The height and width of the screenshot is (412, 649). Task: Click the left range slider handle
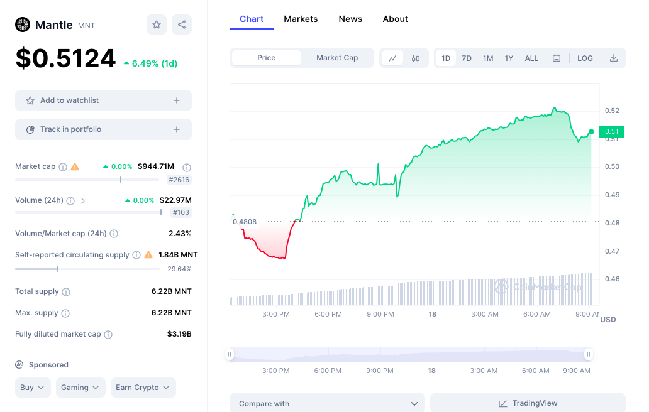click(x=230, y=354)
